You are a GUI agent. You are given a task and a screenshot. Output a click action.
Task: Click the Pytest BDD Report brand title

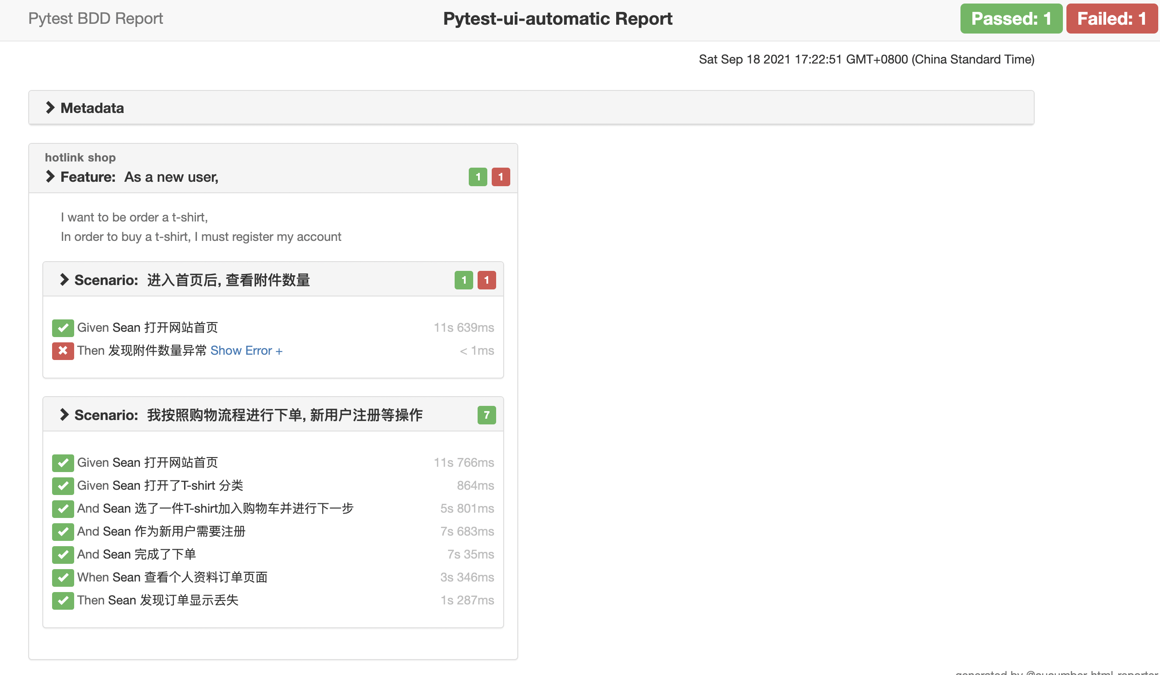pyautogui.click(x=95, y=19)
